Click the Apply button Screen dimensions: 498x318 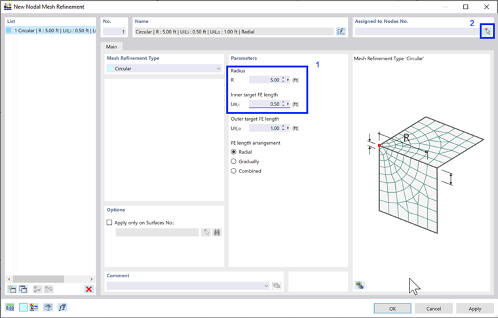tap(475, 308)
